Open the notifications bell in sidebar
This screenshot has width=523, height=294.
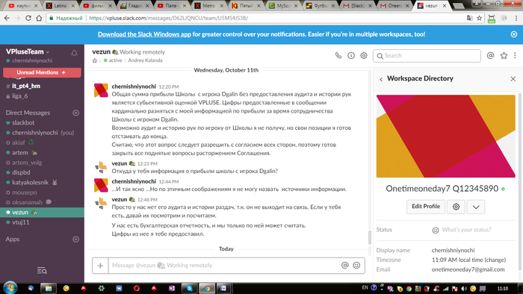(74, 53)
